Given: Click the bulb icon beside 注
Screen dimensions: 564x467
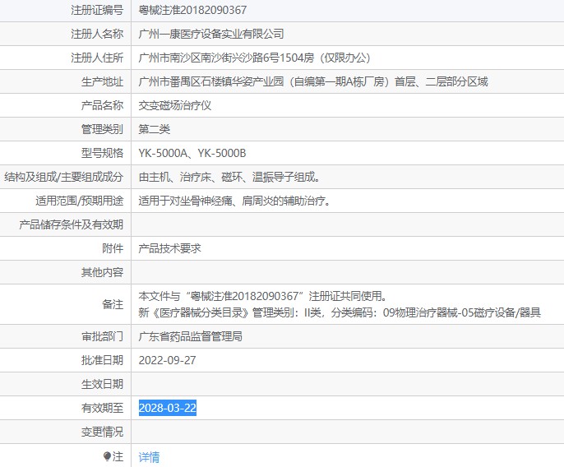Looking at the screenshot, I should (107, 456).
